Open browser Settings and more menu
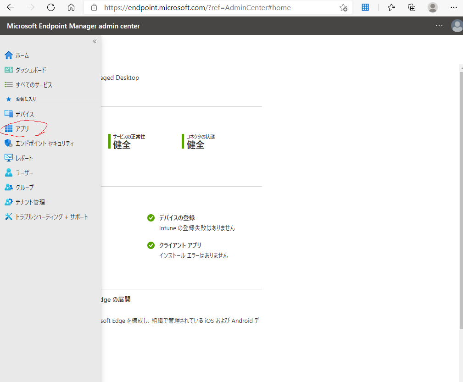 pyautogui.click(x=454, y=7)
